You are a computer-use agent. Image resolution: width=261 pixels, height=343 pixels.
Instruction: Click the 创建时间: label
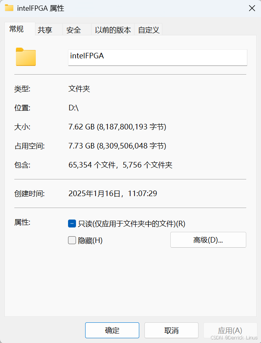29,194
